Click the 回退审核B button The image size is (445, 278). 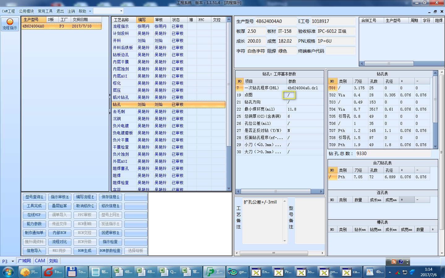tap(110, 233)
